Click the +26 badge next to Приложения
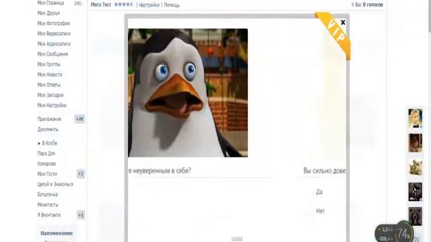This screenshot has height=242, width=431. click(x=79, y=119)
